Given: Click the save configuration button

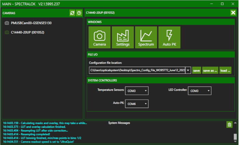Looking at the screenshot, I should click(197, 70).
